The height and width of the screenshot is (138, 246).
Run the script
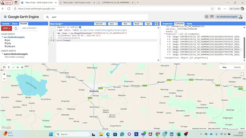(125, 24)
